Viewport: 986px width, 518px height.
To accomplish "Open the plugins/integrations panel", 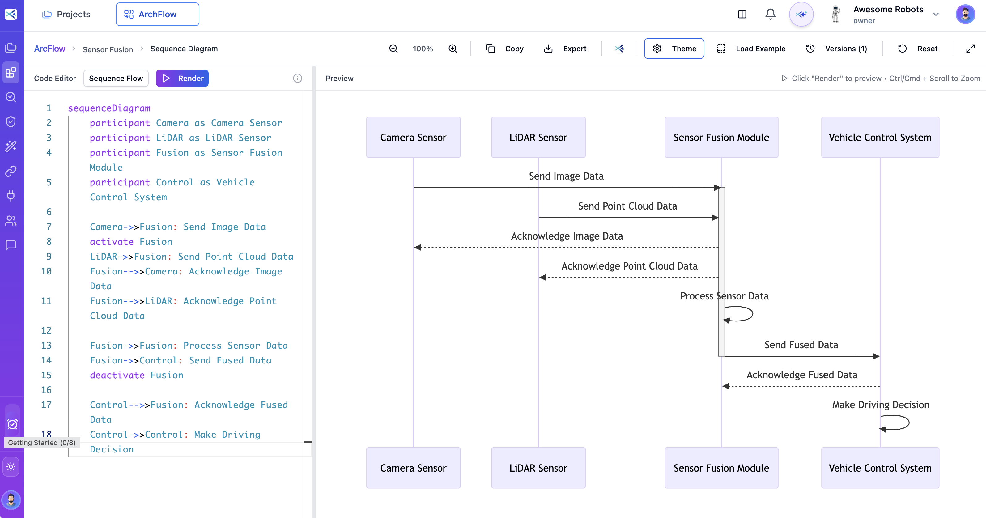I will pos(11,196).
